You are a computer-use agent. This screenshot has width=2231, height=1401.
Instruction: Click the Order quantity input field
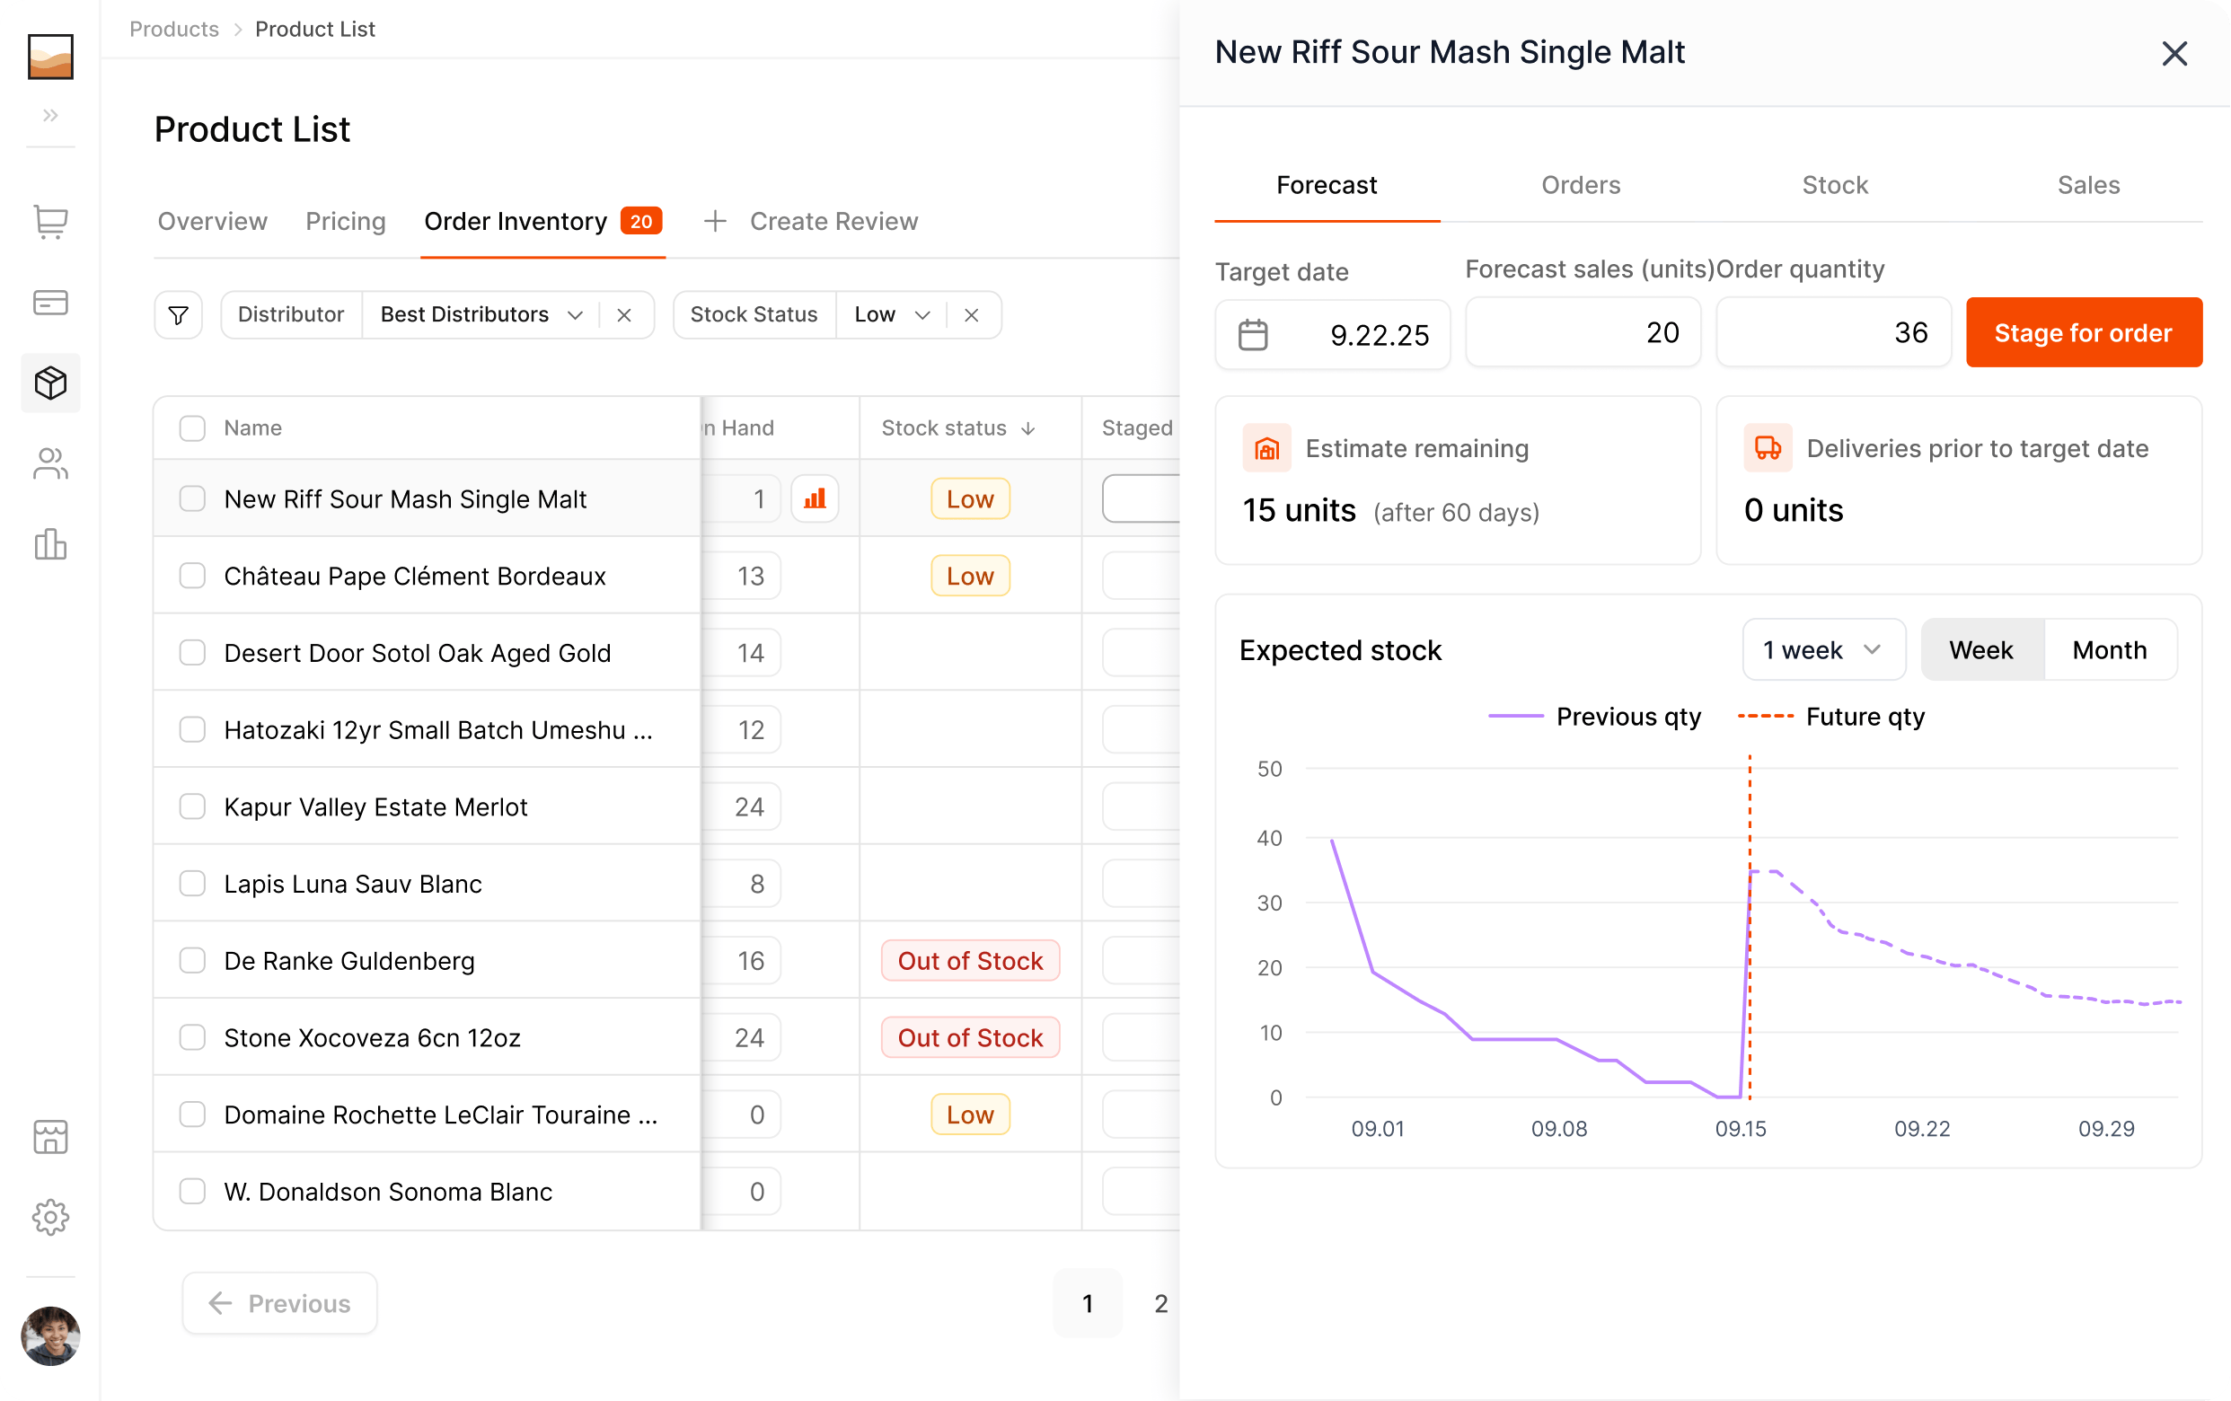click(x=1832, y=332)
